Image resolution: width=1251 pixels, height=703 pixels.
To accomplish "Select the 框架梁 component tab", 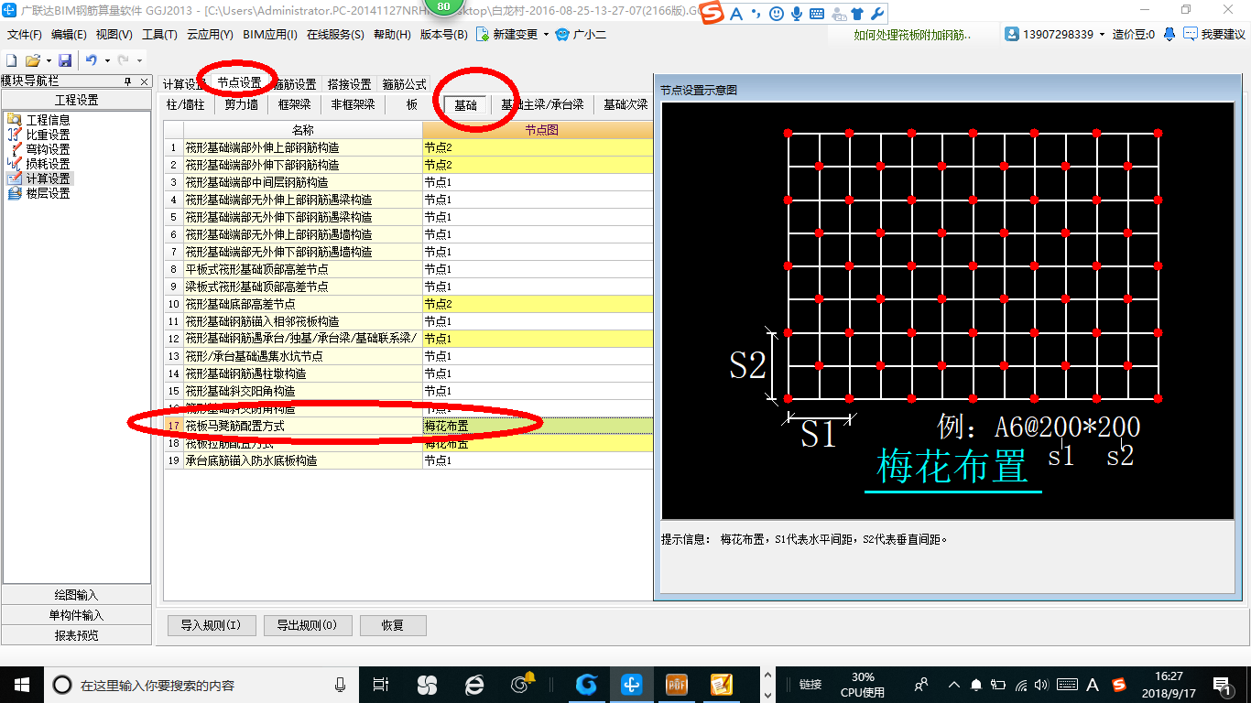I will (x=295, y=104).
